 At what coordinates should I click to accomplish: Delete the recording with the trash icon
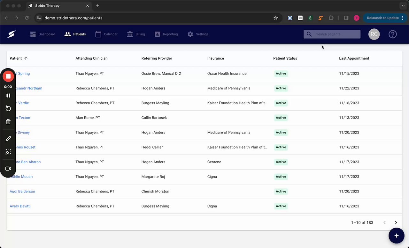click(8, 121)
